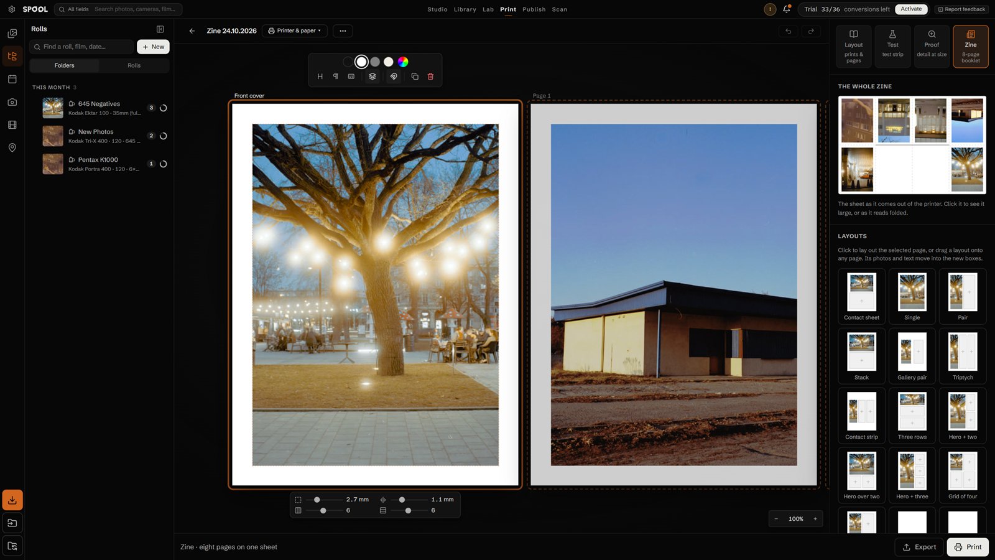Open the Scan tab
This screenshot has height=560, width=995.
[x=559, y=9]
